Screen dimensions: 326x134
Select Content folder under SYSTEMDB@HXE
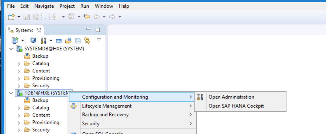pos(41,71)
